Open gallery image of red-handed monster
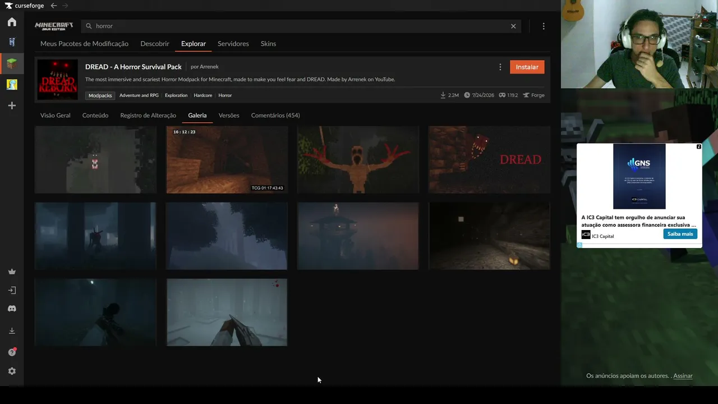Viewport: 718px width, 404px height. (x=358, y=160)
